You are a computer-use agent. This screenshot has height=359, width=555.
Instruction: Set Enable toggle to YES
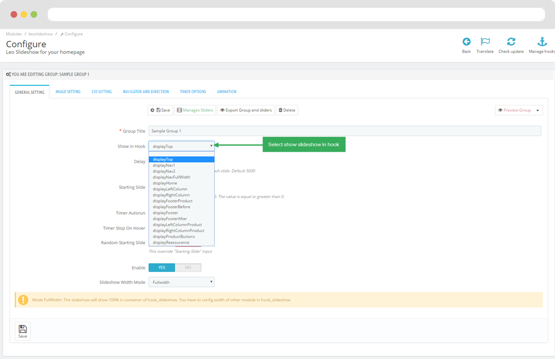coord(162,267)
